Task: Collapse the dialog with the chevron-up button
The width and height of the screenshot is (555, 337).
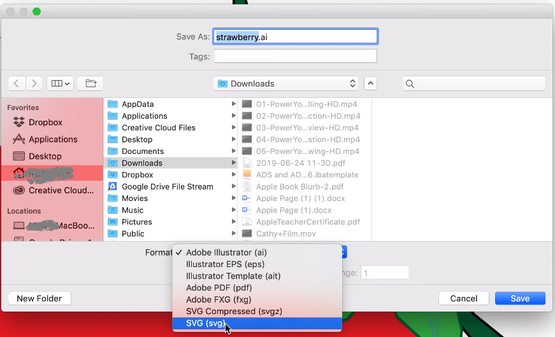Action: pos(370,83)
